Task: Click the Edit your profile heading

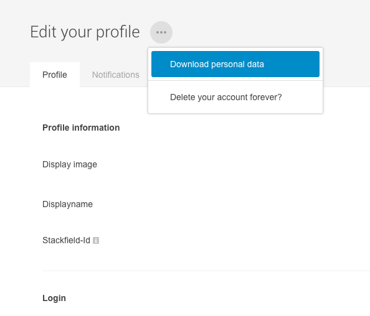Action: tap(85, 32)
